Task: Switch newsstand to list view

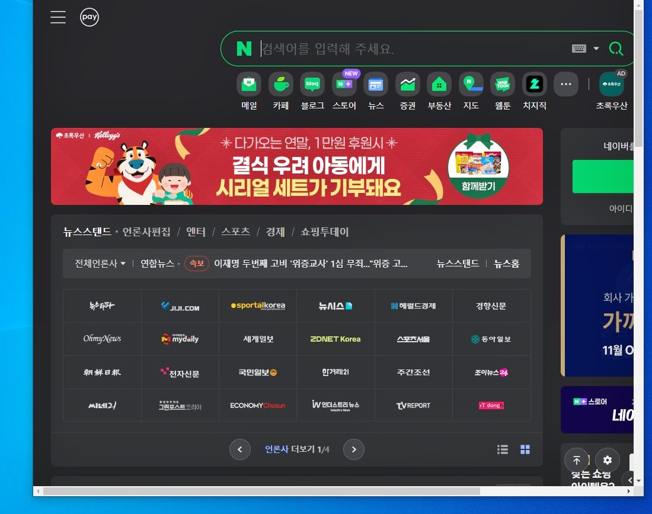Action: point(503,449)
